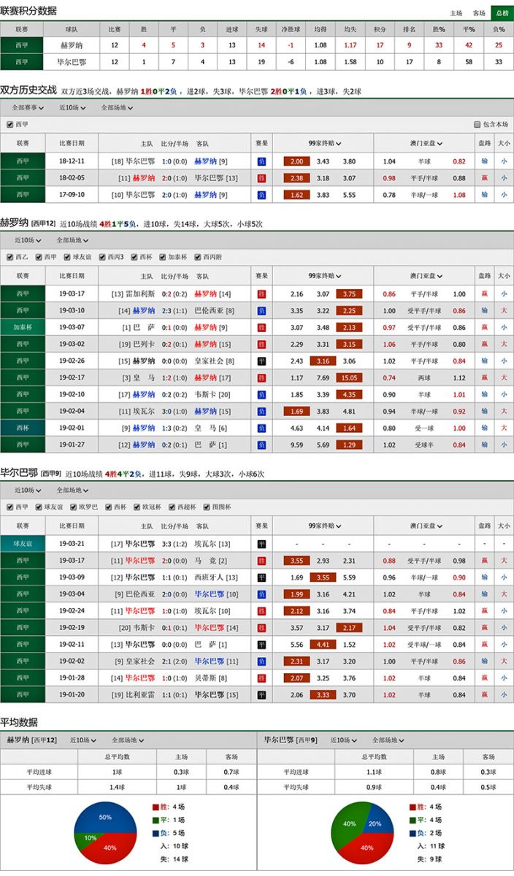Viewport: 514px width, 876px height.
Task: Open 西班牙人 team link in 19-03-09 row
Action: [x=209, y=577]
